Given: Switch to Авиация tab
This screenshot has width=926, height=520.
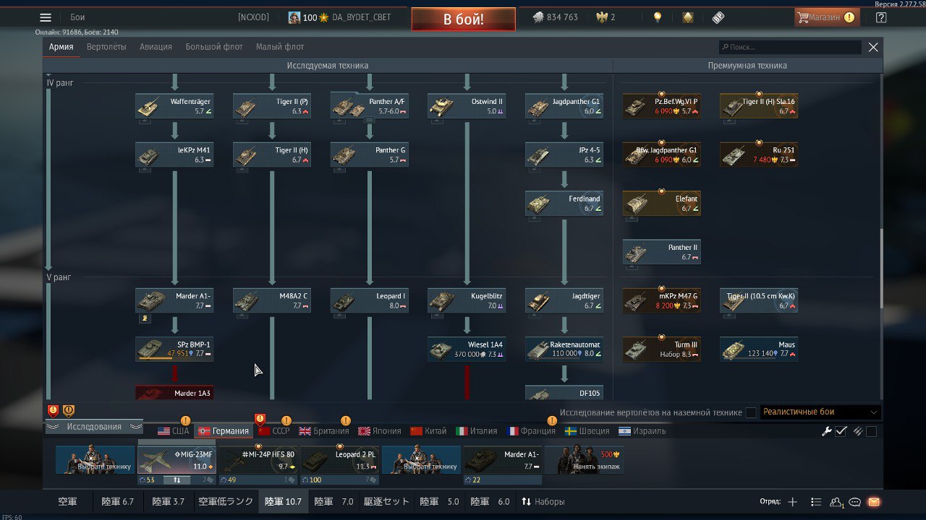Looking at the screenshot, I should pos(156,47).
